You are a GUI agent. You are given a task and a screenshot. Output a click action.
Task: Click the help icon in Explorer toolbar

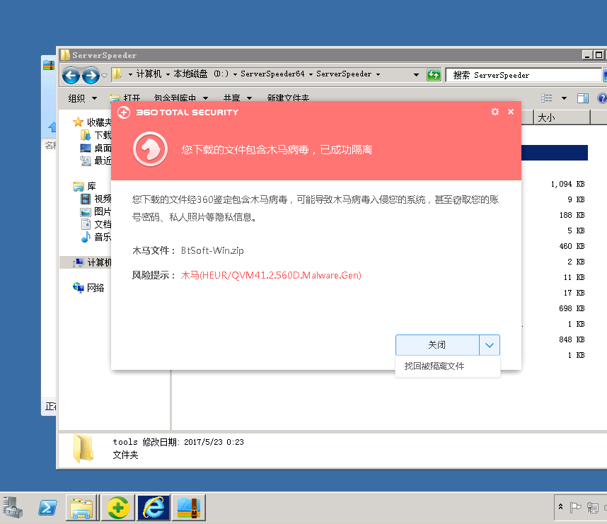(x=602, y=98)
